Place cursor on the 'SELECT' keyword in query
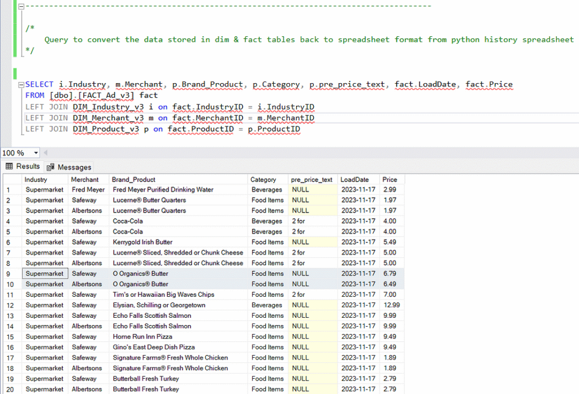Viewport: 579px width, 394px height. pos(39,85)
